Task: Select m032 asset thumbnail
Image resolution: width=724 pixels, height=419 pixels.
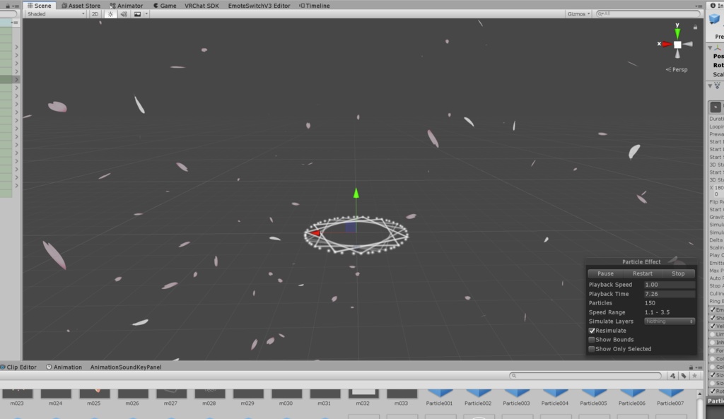Action: (x=363, y=394)
